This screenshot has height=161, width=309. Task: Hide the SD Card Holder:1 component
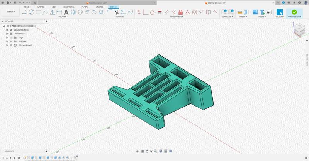(x=11, y=45)
